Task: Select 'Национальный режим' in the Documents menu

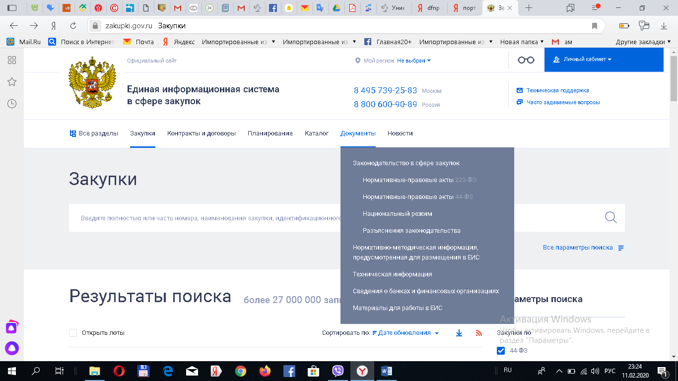Action: pos(397,214)
